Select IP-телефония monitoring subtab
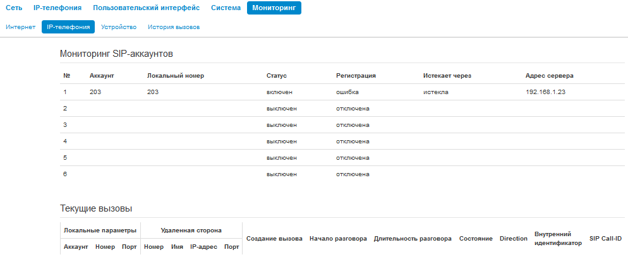 pos(68,27)
